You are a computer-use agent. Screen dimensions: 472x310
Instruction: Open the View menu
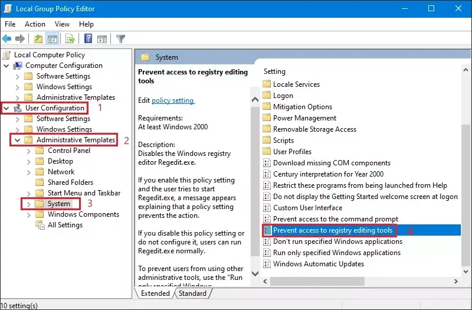(62, 24)
